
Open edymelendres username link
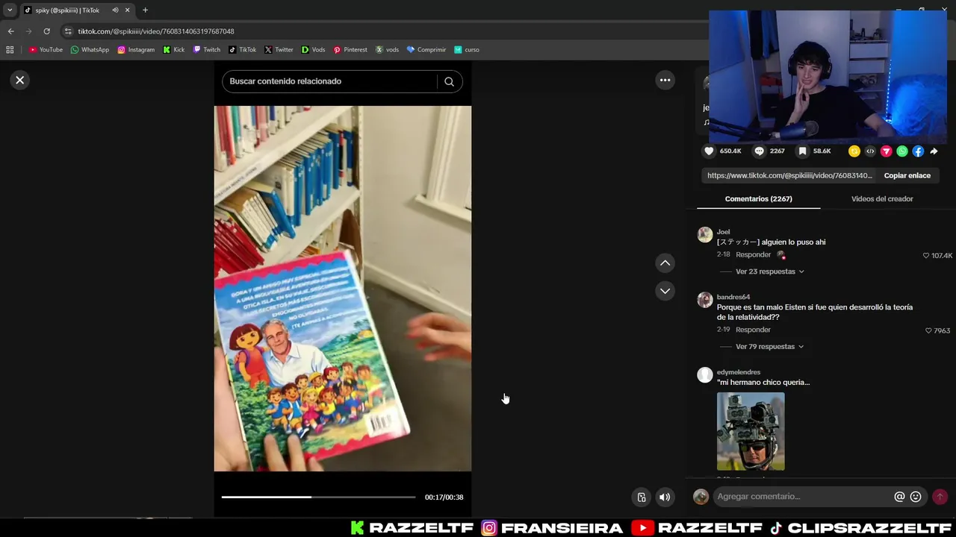click(x=739, y=372)
